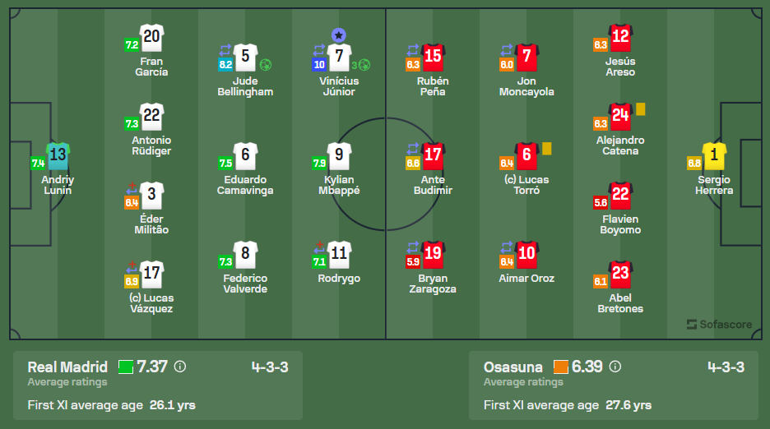Screen dimensions: 770x429
Task: Click Flavien Boyomo's red 5.6 rating badge
Action: tap(601, 201)
